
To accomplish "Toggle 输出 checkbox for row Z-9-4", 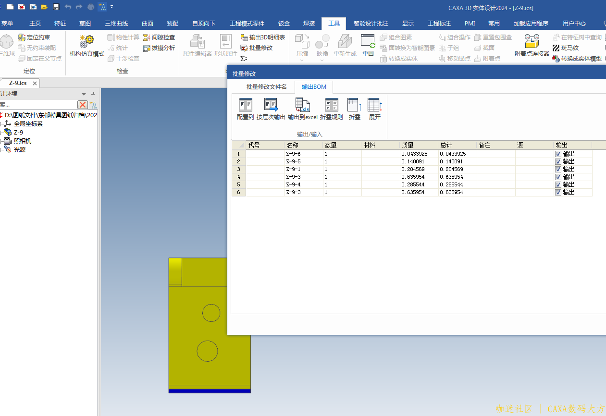I will tap(558, 185).
